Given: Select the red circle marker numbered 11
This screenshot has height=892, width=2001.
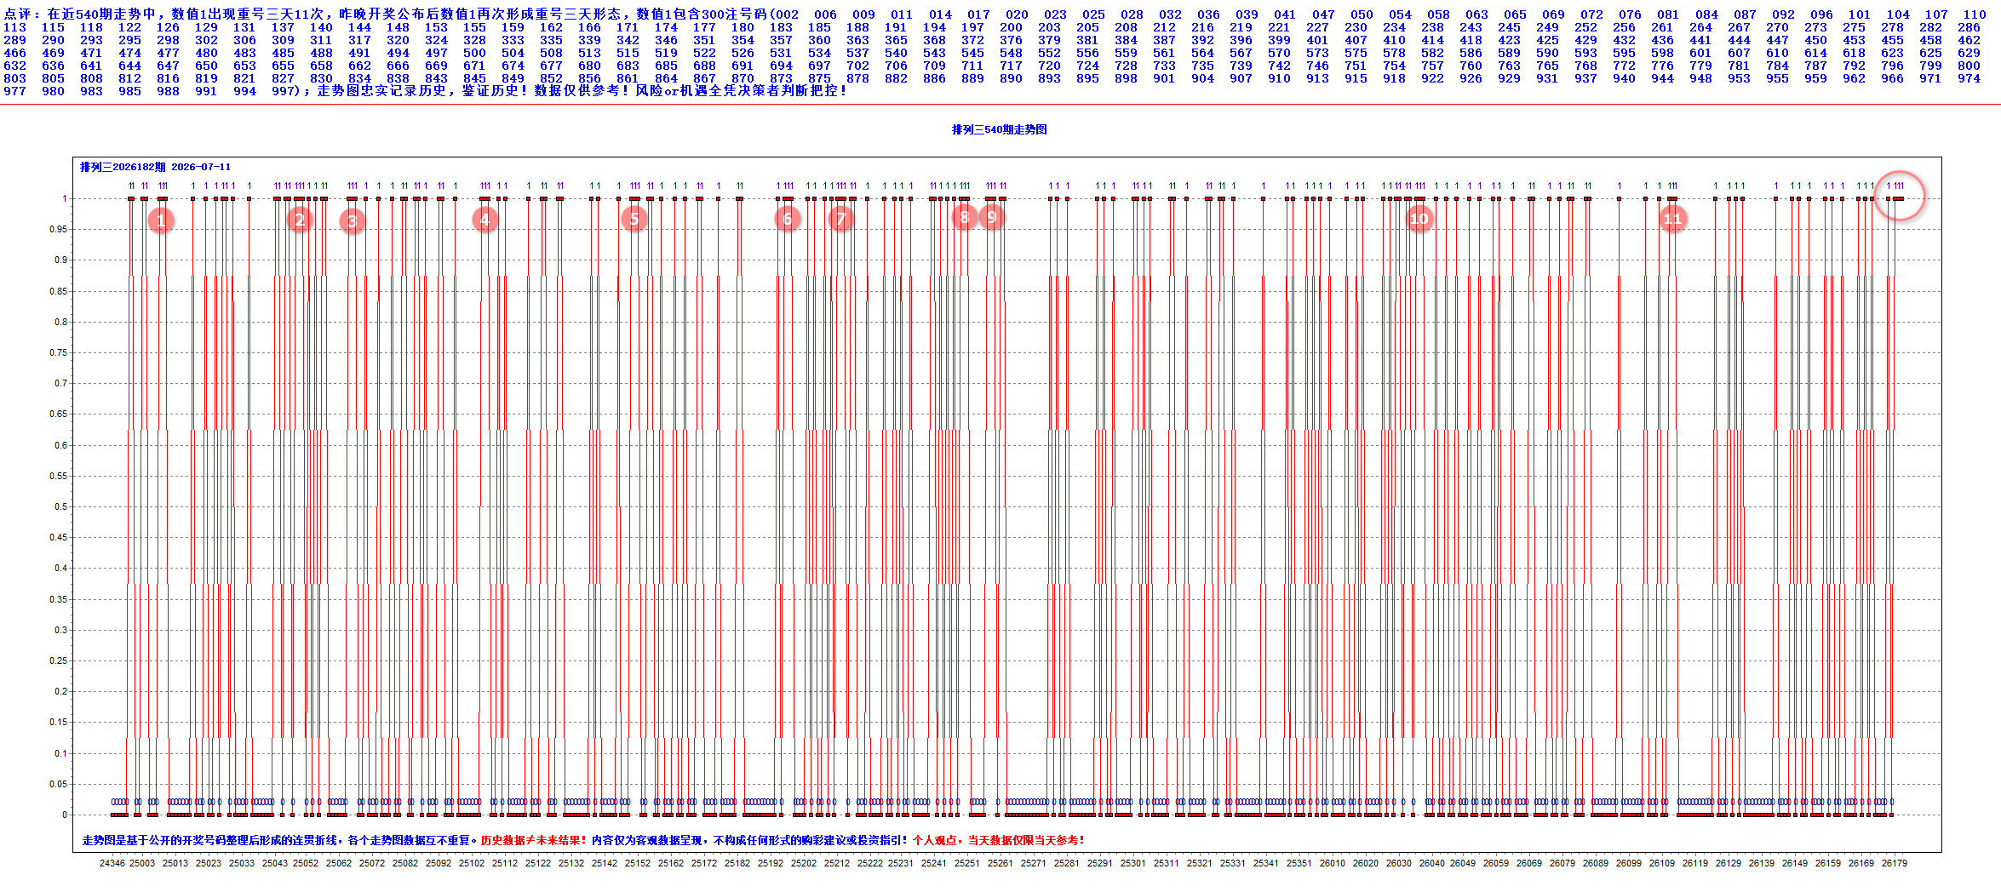Looking at the screenshot, I should 1672,220.
